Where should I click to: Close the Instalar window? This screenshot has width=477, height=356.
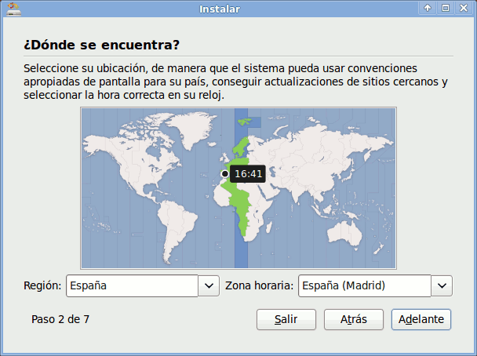point(464,8)
